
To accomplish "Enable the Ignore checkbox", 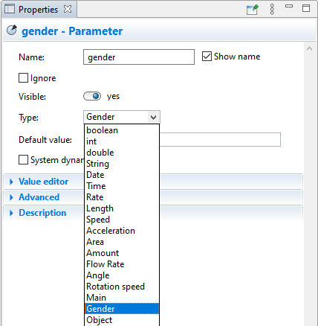I will click(x=23, y=78).
